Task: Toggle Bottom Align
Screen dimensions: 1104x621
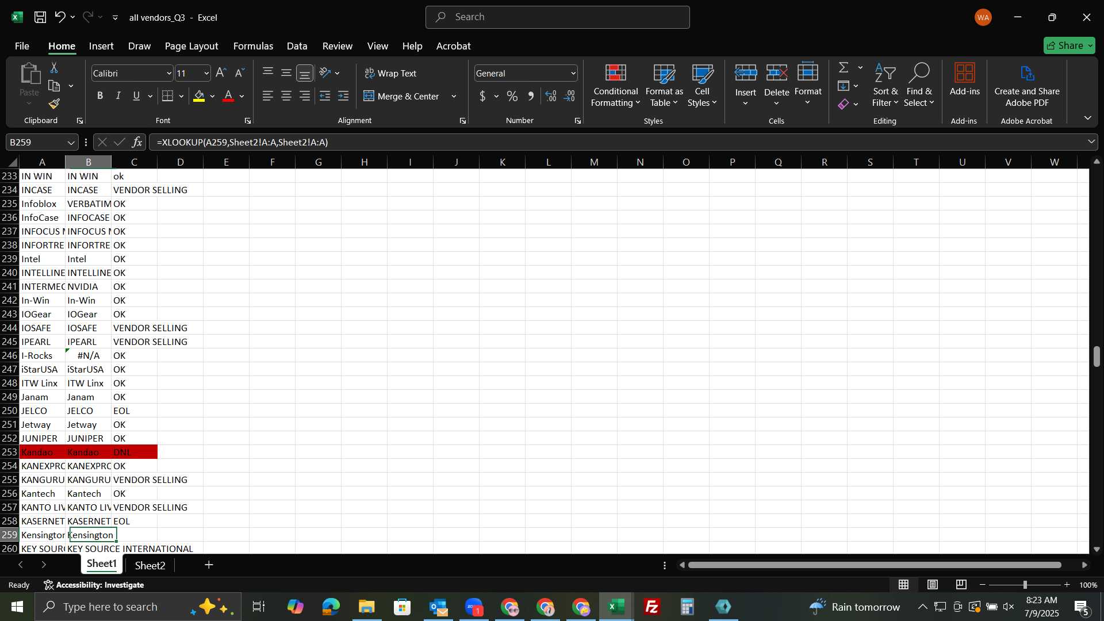Action: click(305, 73)
